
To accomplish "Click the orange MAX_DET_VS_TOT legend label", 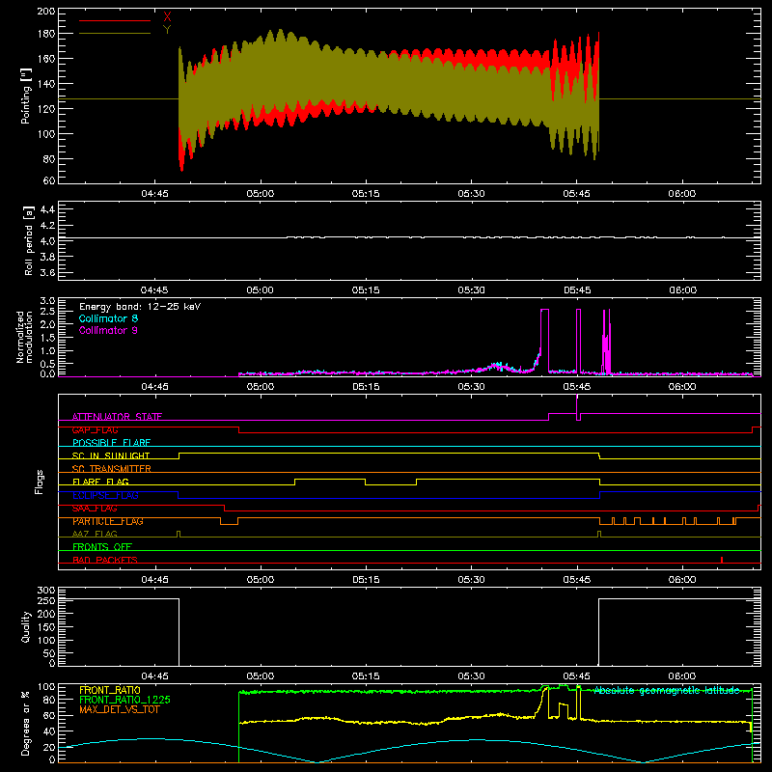I will [120, 709].
